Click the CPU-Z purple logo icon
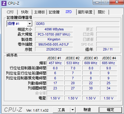Image resolution: width=124 pixels, height=114 pixels. tap(4, 3)
